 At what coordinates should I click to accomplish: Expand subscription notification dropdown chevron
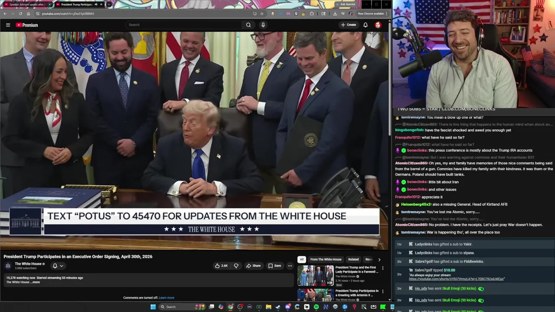coord(62,266)
